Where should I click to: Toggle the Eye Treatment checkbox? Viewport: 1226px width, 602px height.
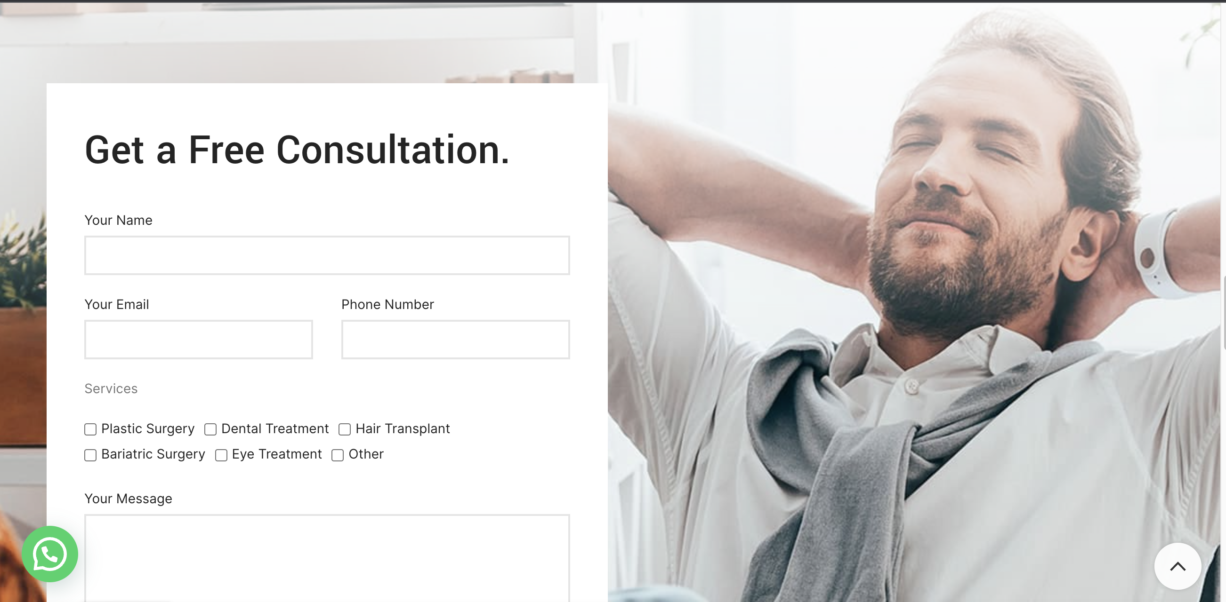[221, 455]
